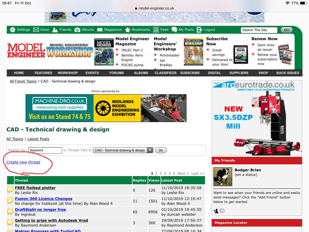309x232 pixels.
Task: Open the friends list icon in My Friends
Action: 222,211
